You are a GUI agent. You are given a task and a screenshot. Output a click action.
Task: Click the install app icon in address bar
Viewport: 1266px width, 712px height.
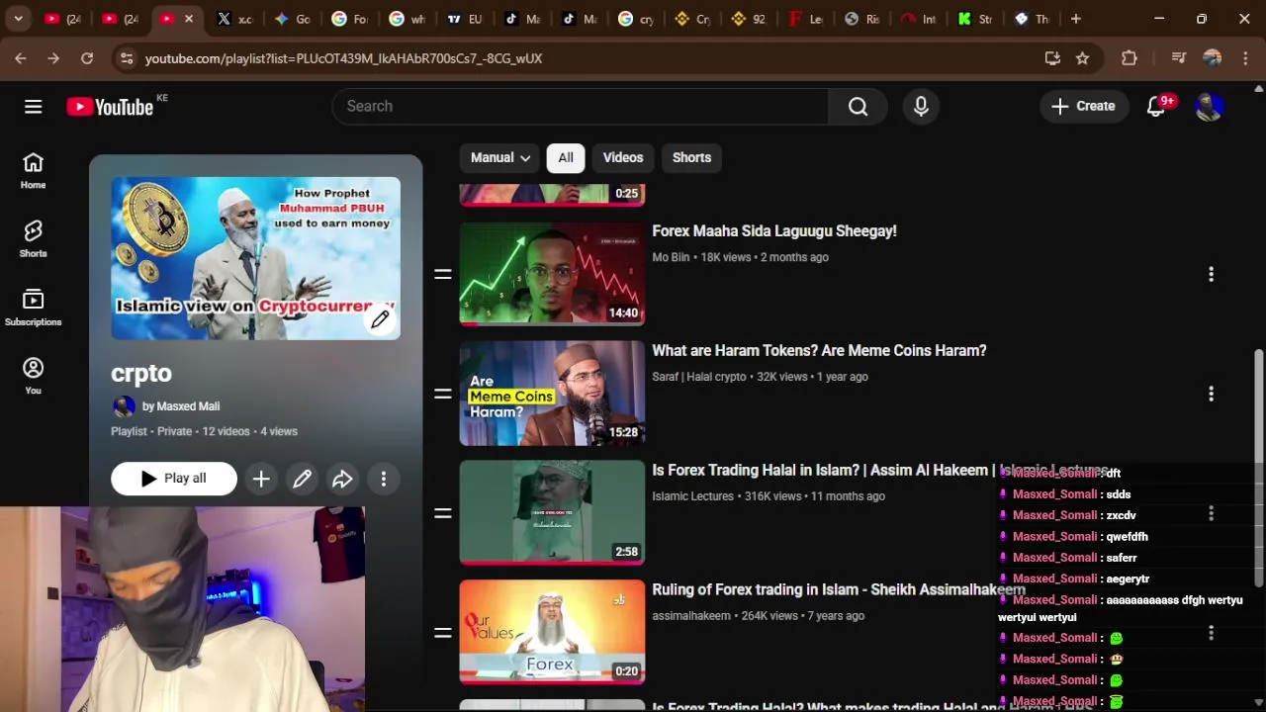pos(1052,58)
